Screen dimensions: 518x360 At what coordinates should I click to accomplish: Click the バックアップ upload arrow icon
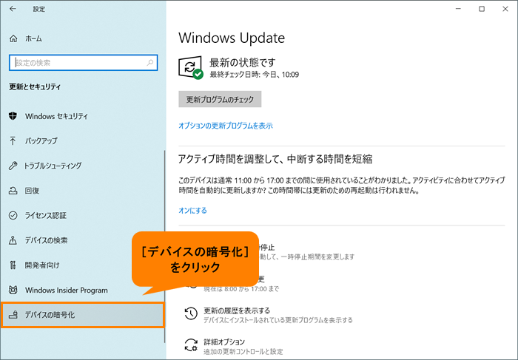coord(13,141)
